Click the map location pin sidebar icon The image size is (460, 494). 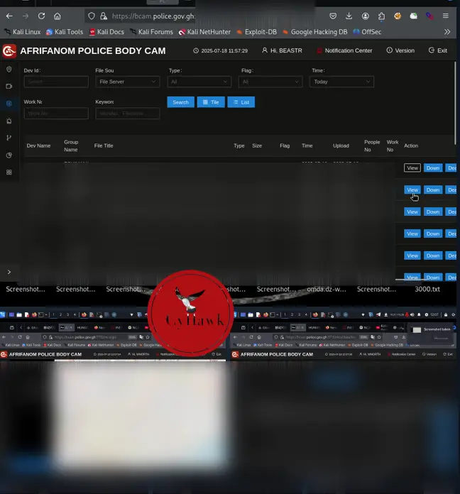coord(9,70)
